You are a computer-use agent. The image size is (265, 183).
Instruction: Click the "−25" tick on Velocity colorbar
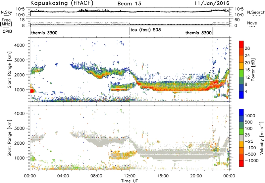tap(249, 141)
